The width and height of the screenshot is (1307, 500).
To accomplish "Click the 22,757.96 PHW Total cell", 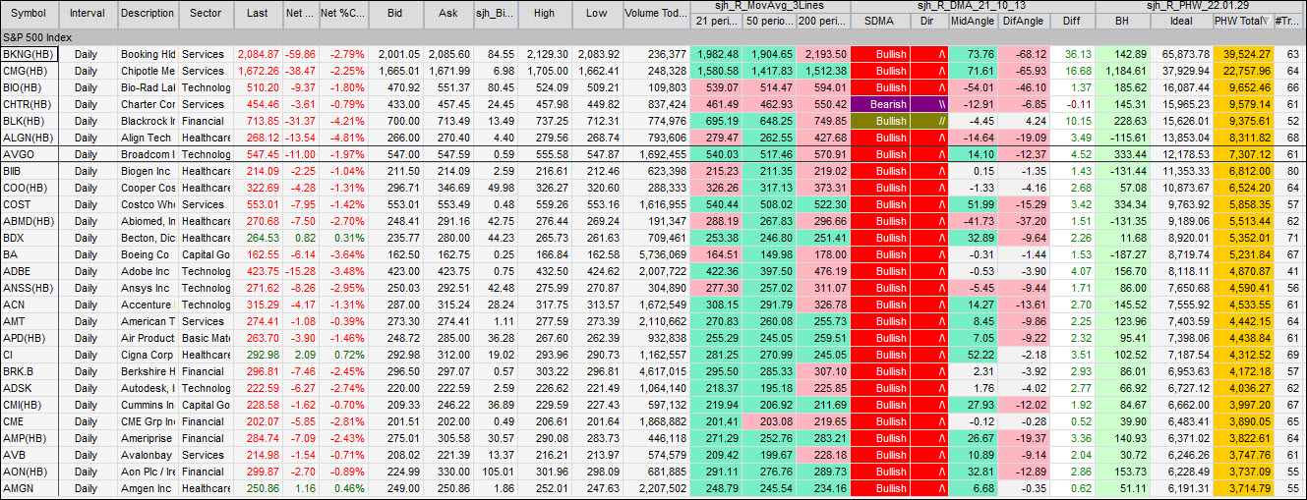I will coord(1242,71).
